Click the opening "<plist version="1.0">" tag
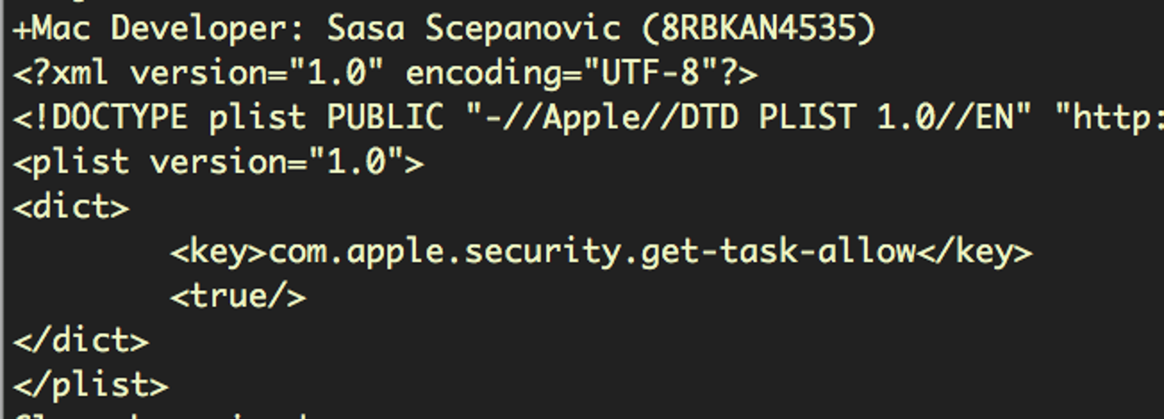 219,162
